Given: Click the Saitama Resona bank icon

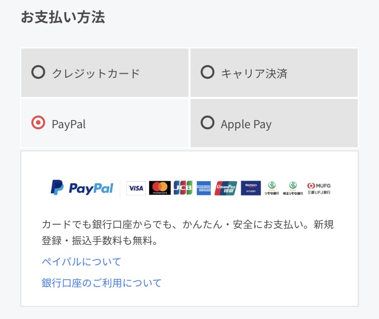Looking at the screenshot, I should (293, 188).
